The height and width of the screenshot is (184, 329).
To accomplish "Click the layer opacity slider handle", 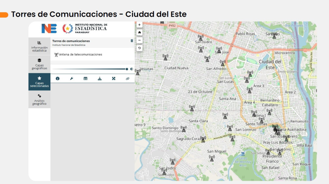I will tap(127, 69).
